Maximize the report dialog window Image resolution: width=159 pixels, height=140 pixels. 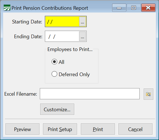(x=134, y=8)
